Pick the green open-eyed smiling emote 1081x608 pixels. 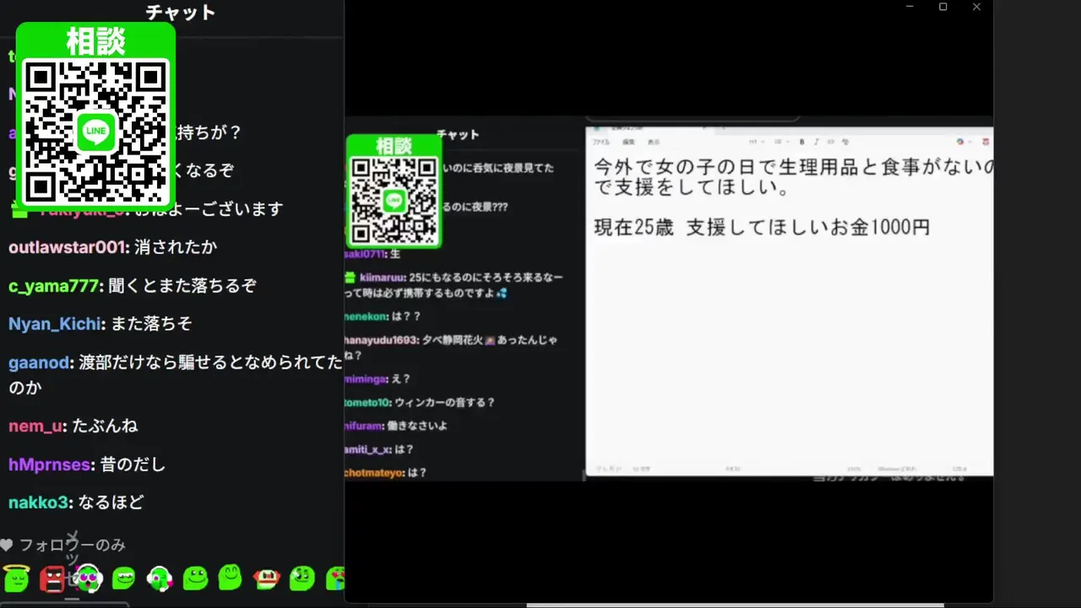coord(195,578)
